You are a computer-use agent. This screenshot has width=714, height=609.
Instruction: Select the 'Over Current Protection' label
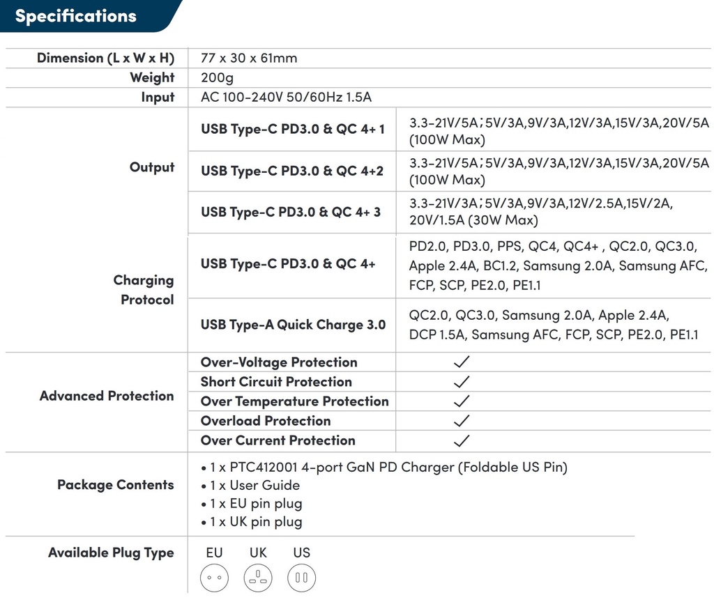click(278, 440)
